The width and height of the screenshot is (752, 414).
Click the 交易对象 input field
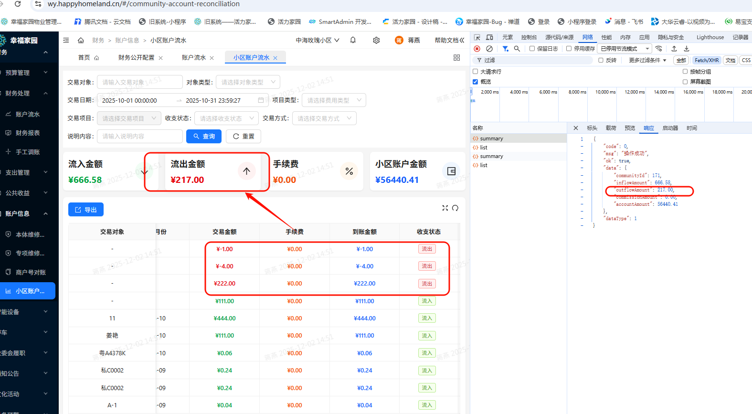point(139,82)
